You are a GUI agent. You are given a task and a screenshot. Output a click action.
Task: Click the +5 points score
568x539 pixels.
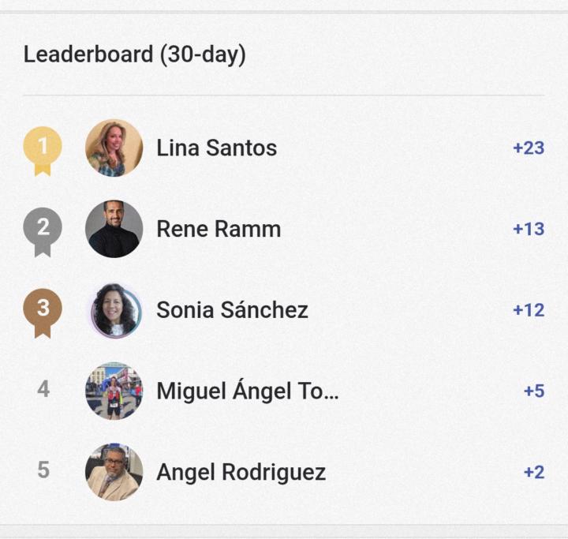[533, 391]
